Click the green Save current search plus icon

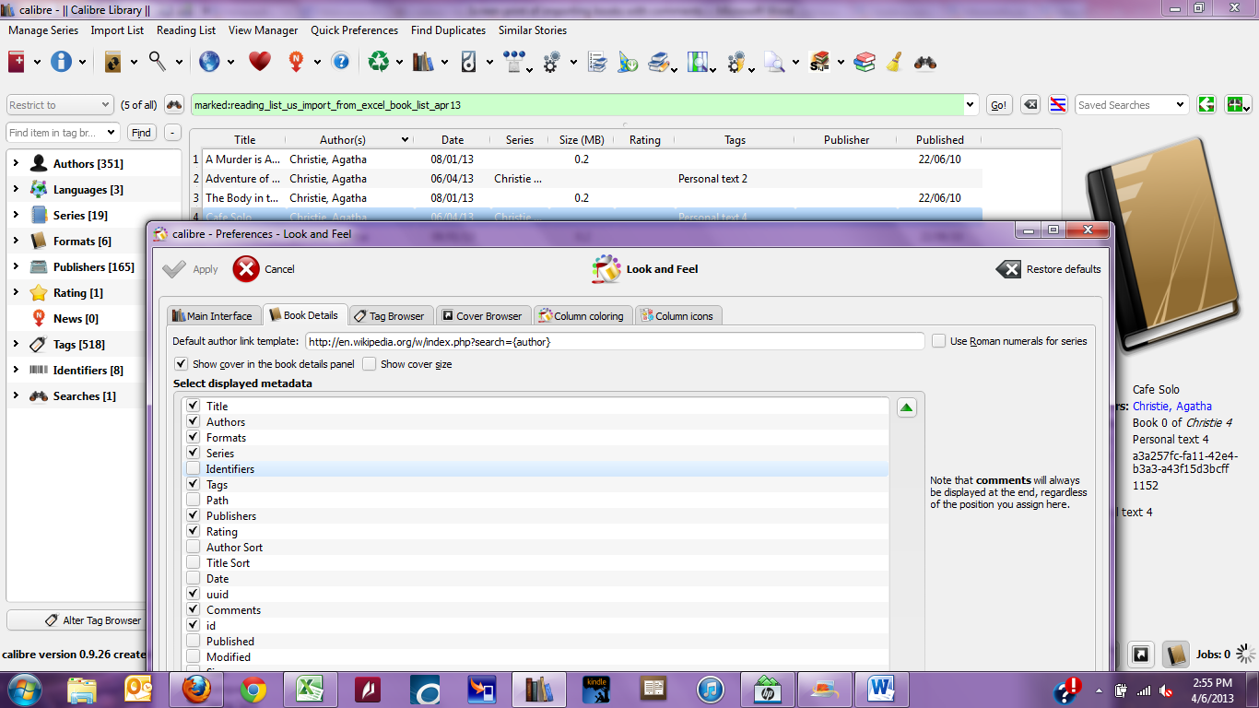pyautogui.click(x=1238, y=105)
